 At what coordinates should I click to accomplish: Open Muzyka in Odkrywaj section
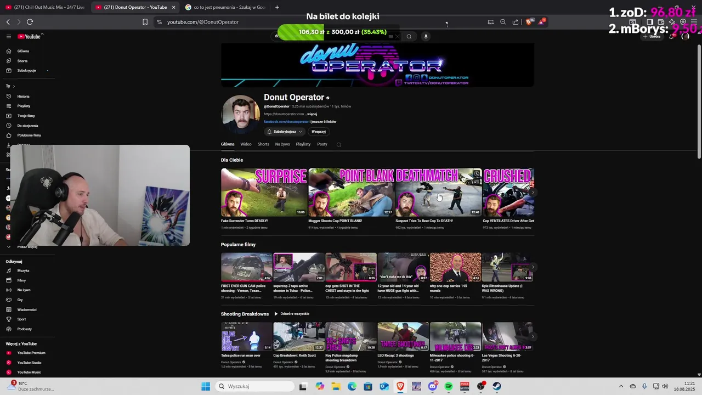(23, 270)
